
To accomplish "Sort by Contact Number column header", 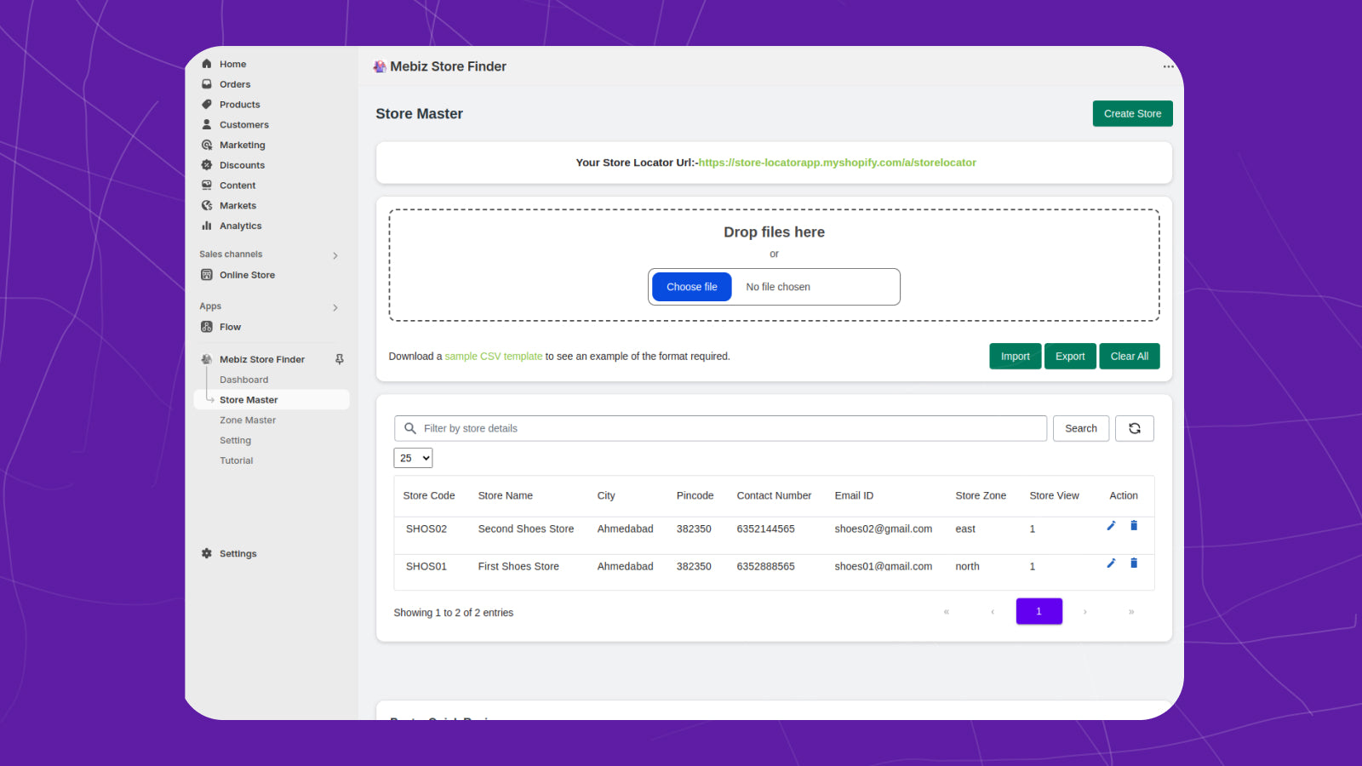I will [x=774, y=495].
